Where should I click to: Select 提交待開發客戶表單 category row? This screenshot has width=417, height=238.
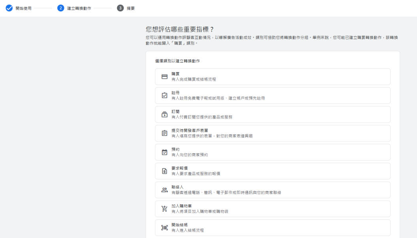coord(272,134)
